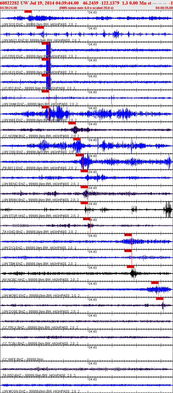Select the UW NN21 EHZ 01 station label
The width and height of the screenshot is (173, 393).
click(16, 40)
